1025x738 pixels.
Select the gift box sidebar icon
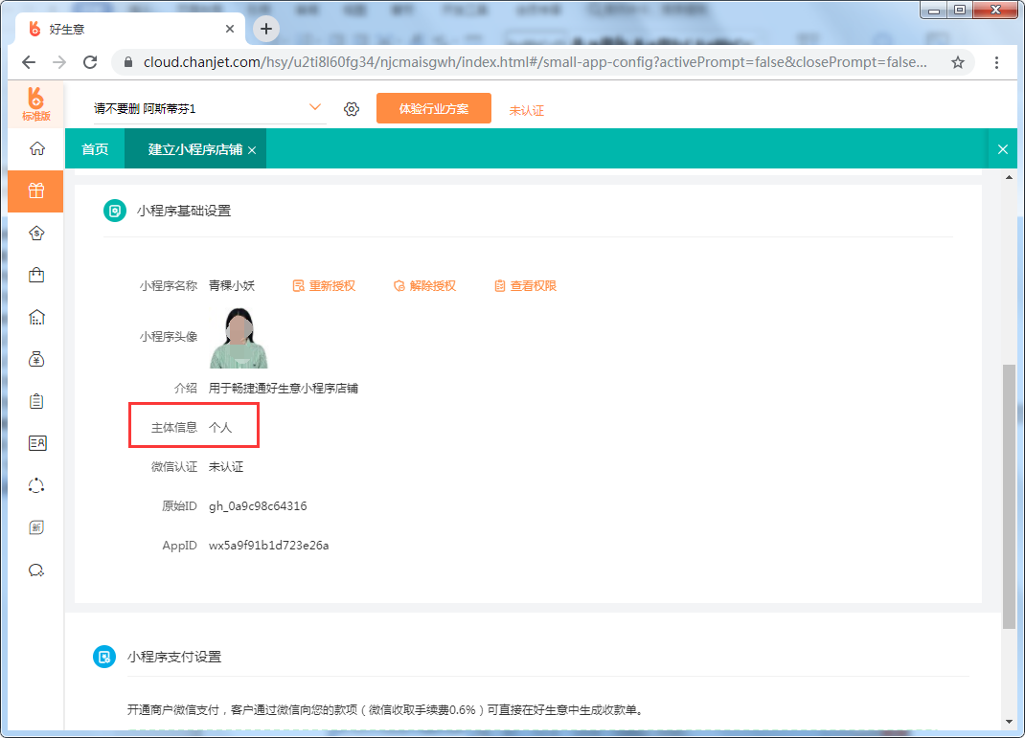tap(36, 190)
